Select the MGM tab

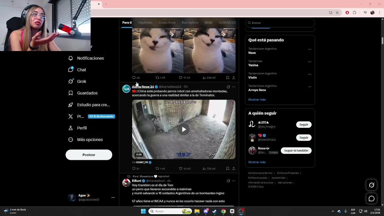click(208, 22)
